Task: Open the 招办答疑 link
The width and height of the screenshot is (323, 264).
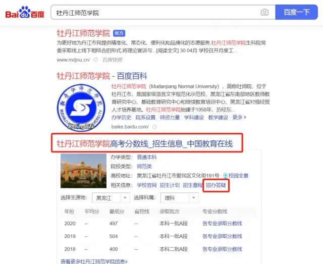Action: click(x=216, y=185)
